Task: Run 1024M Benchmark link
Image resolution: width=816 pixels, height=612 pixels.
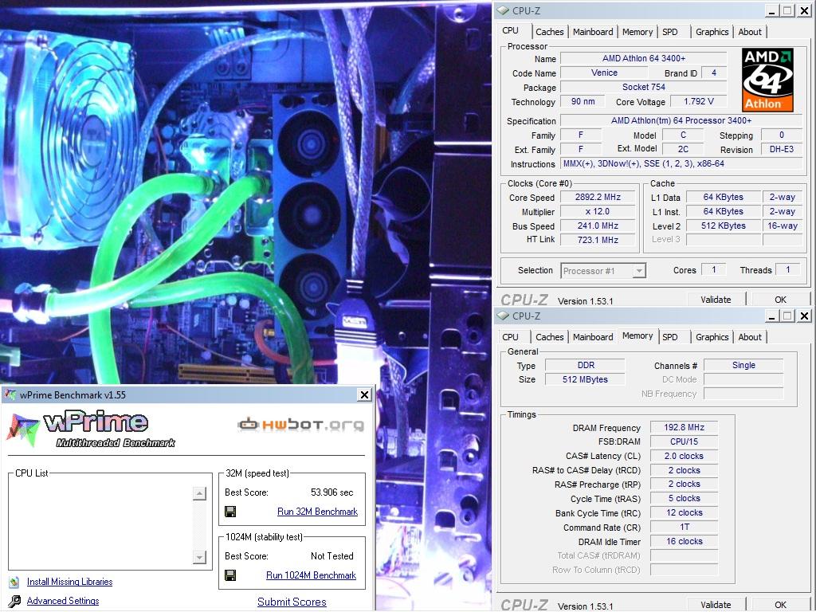Action: tap(312, 575)
